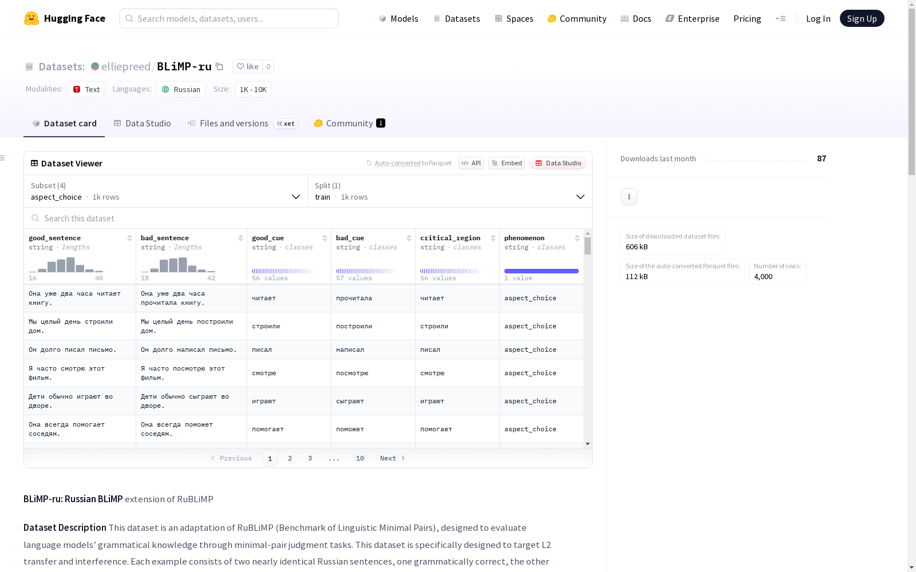Switch to the Data Studio tab
The width and height of the screenshot is (916, 572).
(143, 124)
